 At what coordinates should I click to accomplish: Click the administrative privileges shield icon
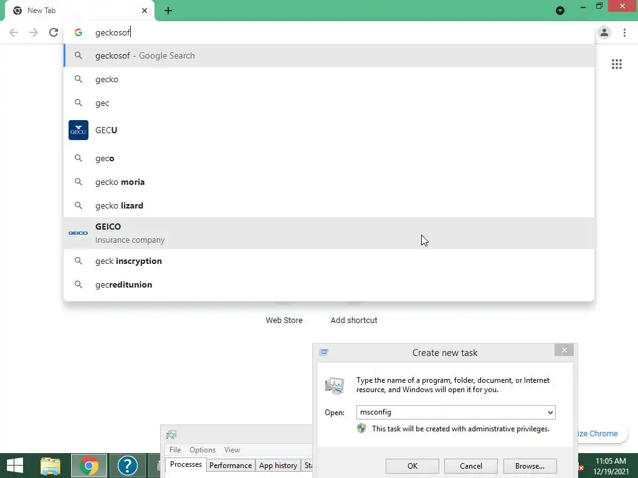tap(361, 428)
